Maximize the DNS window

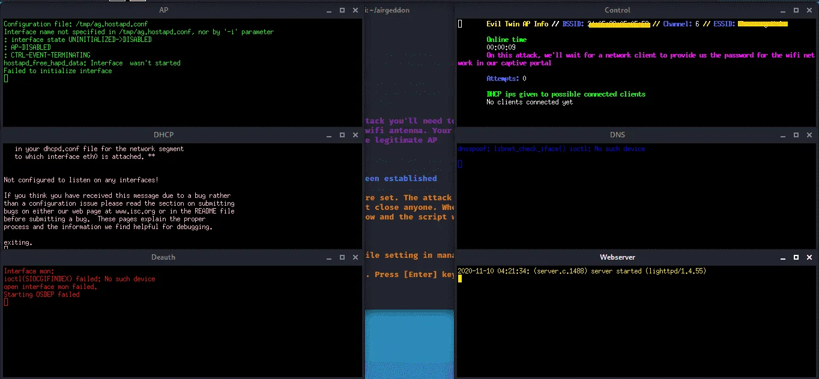pos(796,135)
